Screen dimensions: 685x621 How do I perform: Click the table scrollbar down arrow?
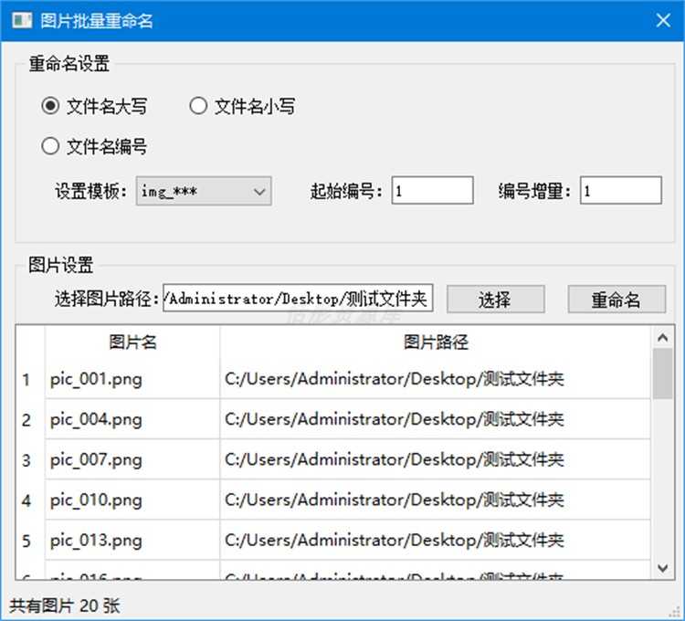tap(662, 568)
